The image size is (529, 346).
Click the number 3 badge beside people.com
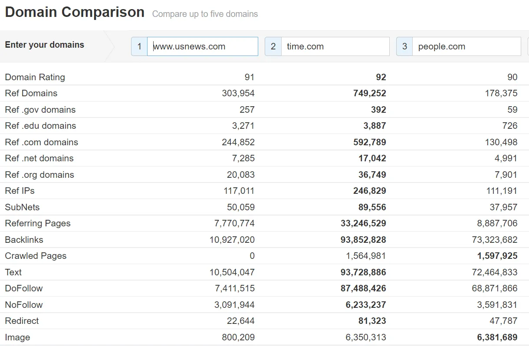(404, 46)
